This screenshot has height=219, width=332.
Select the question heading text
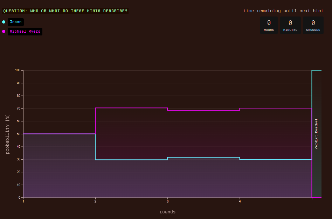tap(65, 11)
